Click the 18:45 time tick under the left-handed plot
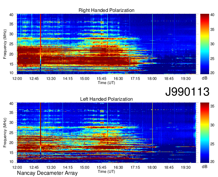 pyautogui.click(x=169, y=167)
